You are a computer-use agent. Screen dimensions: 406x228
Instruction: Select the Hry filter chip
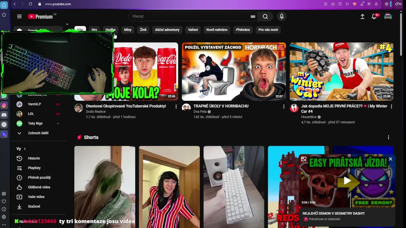click(94, 30)
